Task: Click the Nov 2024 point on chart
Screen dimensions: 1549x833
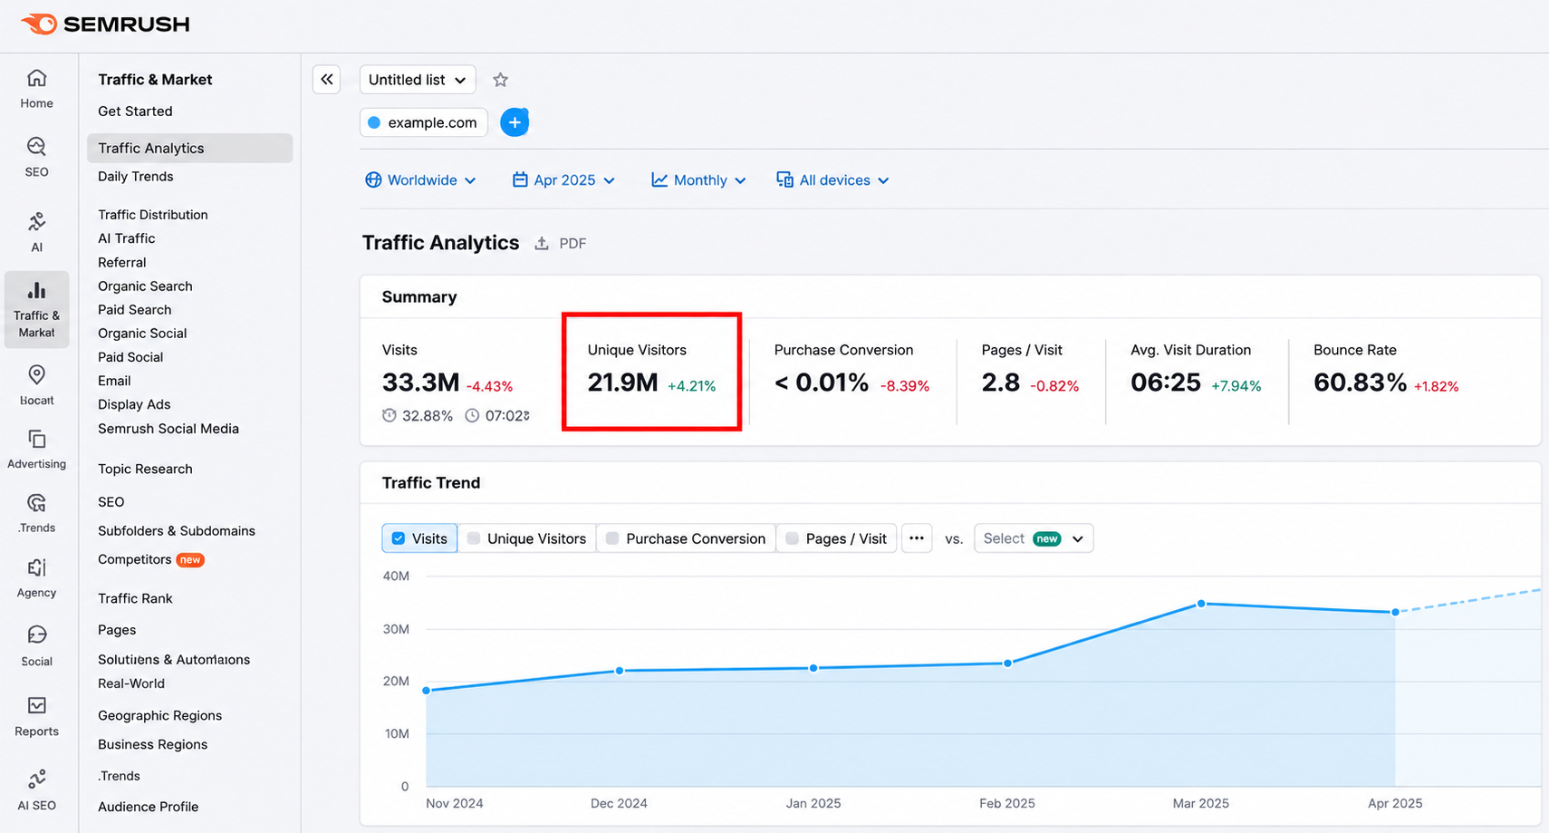Action: pyautogui.click(x=427, y=691)
